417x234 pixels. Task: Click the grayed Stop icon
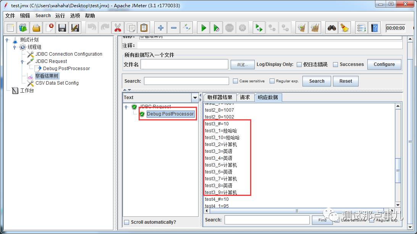(229, 28)
